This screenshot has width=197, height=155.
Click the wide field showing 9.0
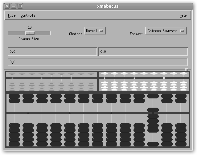[98, 62]
